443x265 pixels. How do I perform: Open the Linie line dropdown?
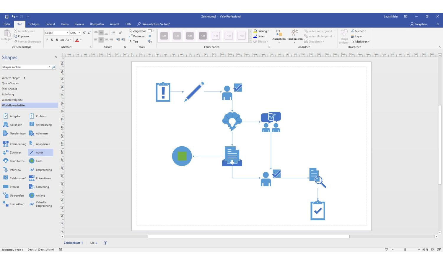(x=259, y=36)
